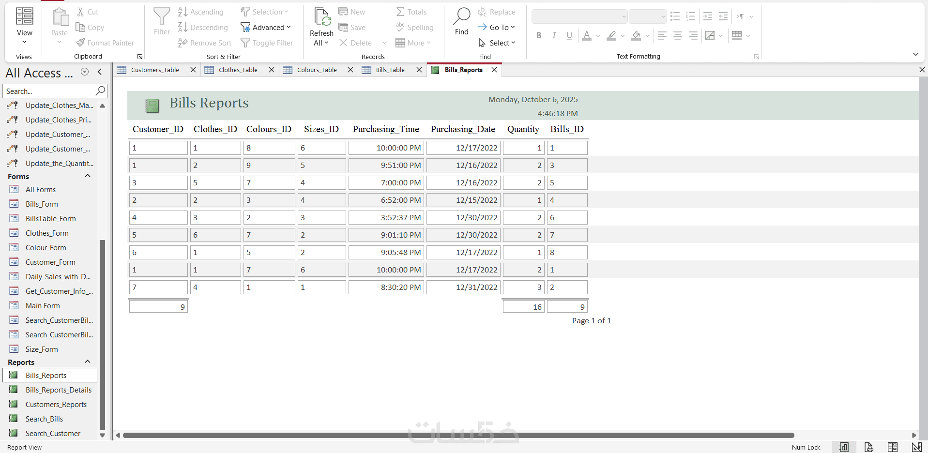The image size is (928, 453).
Task: Switch to Layout View status icon
Action: (x=893, y=447)
